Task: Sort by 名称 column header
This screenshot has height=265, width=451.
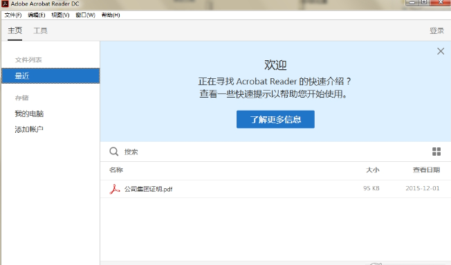Action: click(x=116, y=170)
